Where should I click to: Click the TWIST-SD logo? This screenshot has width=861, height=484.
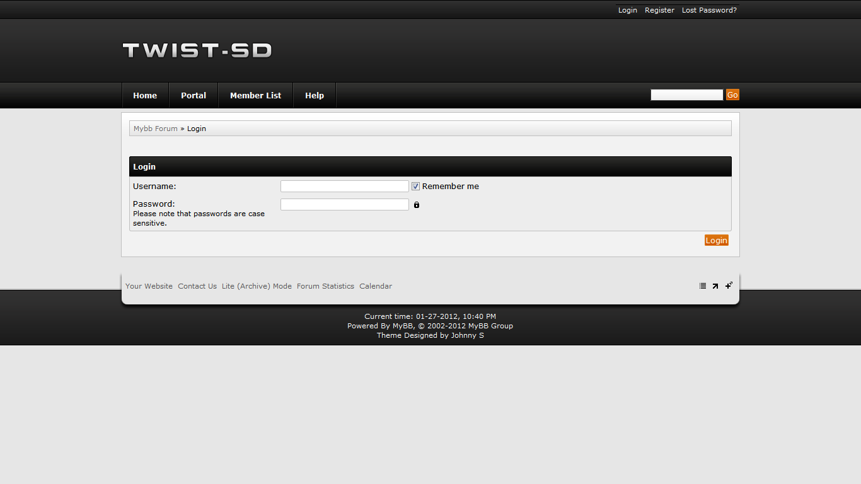(x=197, y=50)
